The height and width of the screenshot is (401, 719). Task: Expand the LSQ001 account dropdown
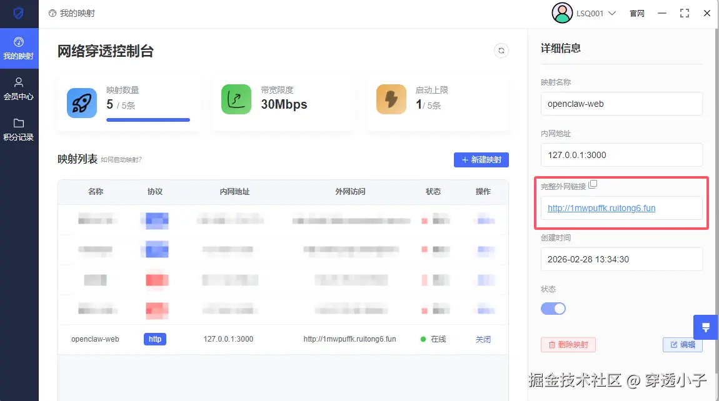coord(611,13)
